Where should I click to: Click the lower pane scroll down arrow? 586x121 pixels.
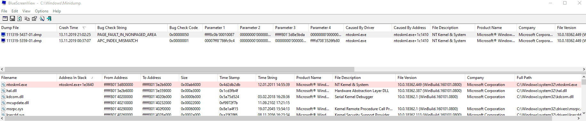583,113
